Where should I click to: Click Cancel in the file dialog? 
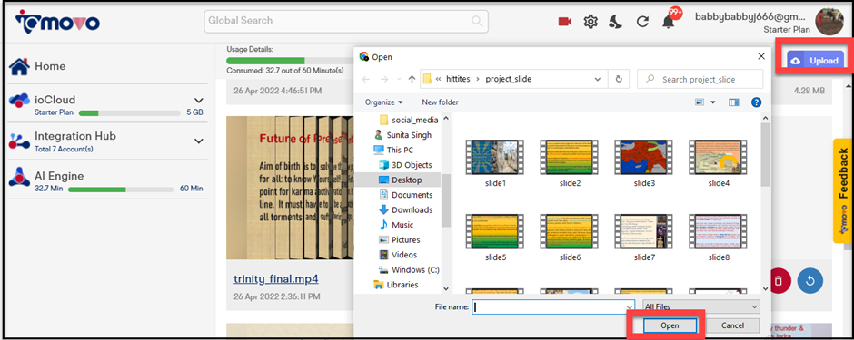[732, 325]
